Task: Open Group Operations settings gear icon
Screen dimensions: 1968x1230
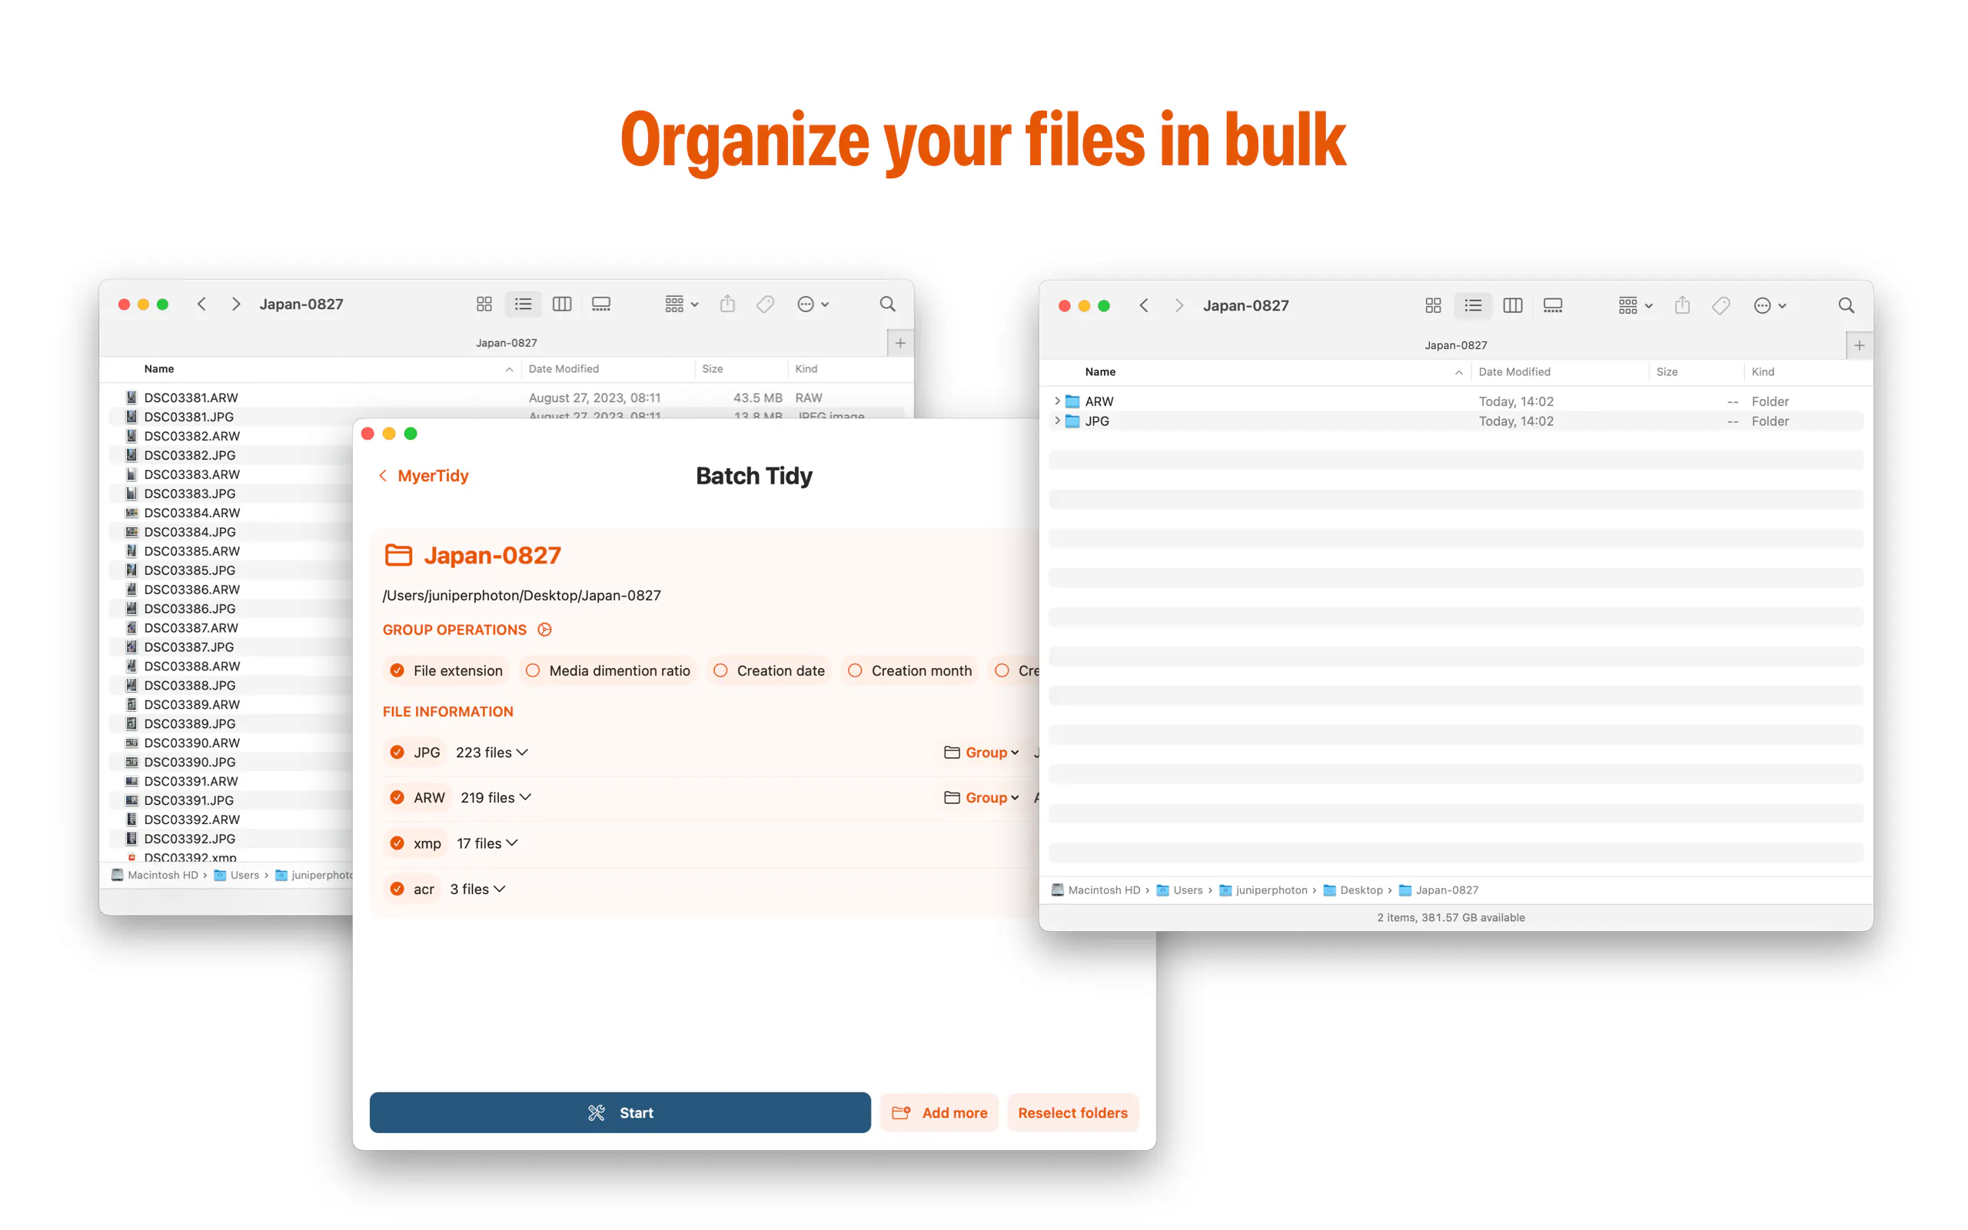Action: click(x=545, y=630)
